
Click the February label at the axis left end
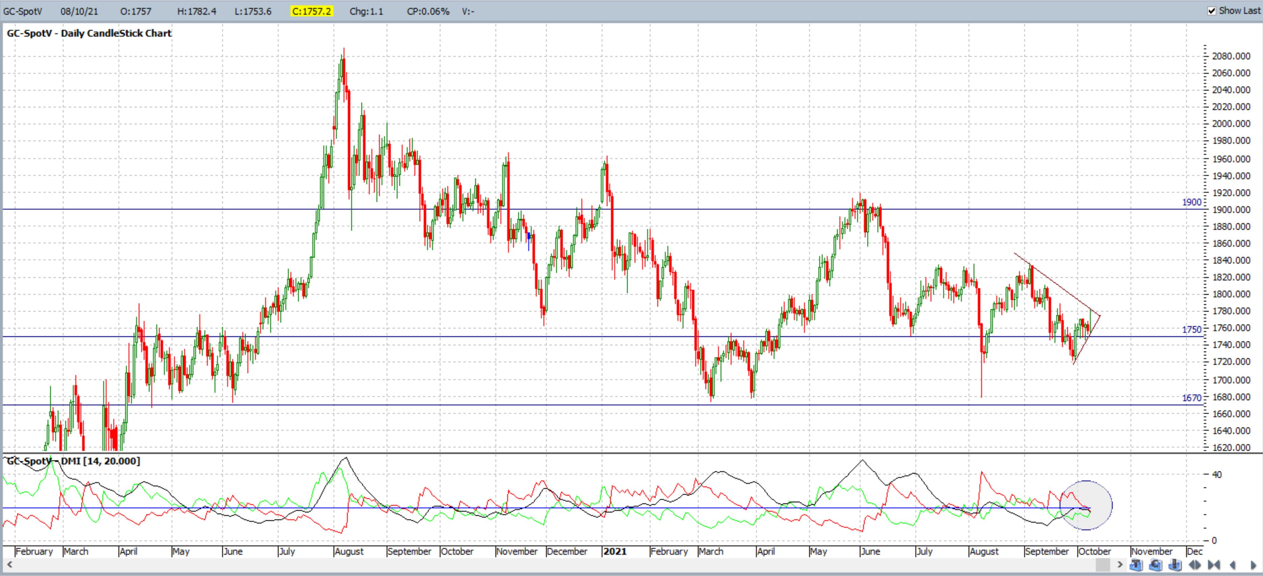point(34,551)
